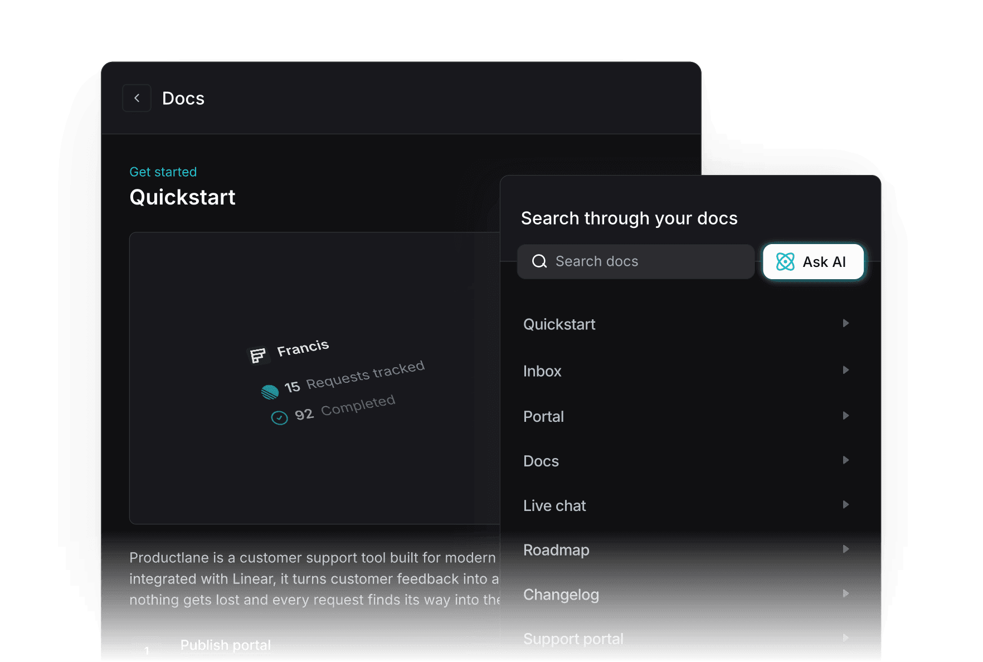
Task: Select the Docs page header title
Action: coord(183,98)
